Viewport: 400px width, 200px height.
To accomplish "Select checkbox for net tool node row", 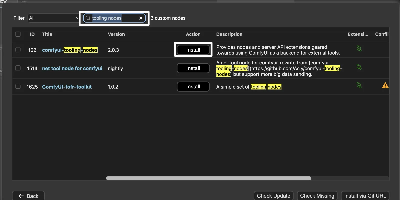I will coord(18,68).
